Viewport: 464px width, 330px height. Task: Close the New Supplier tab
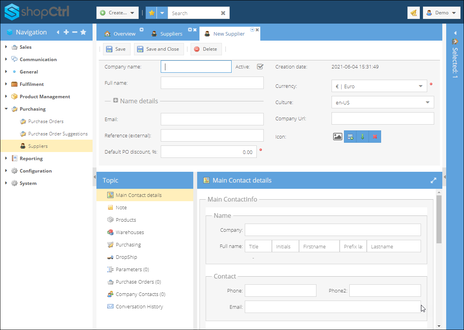coord(257,29)
